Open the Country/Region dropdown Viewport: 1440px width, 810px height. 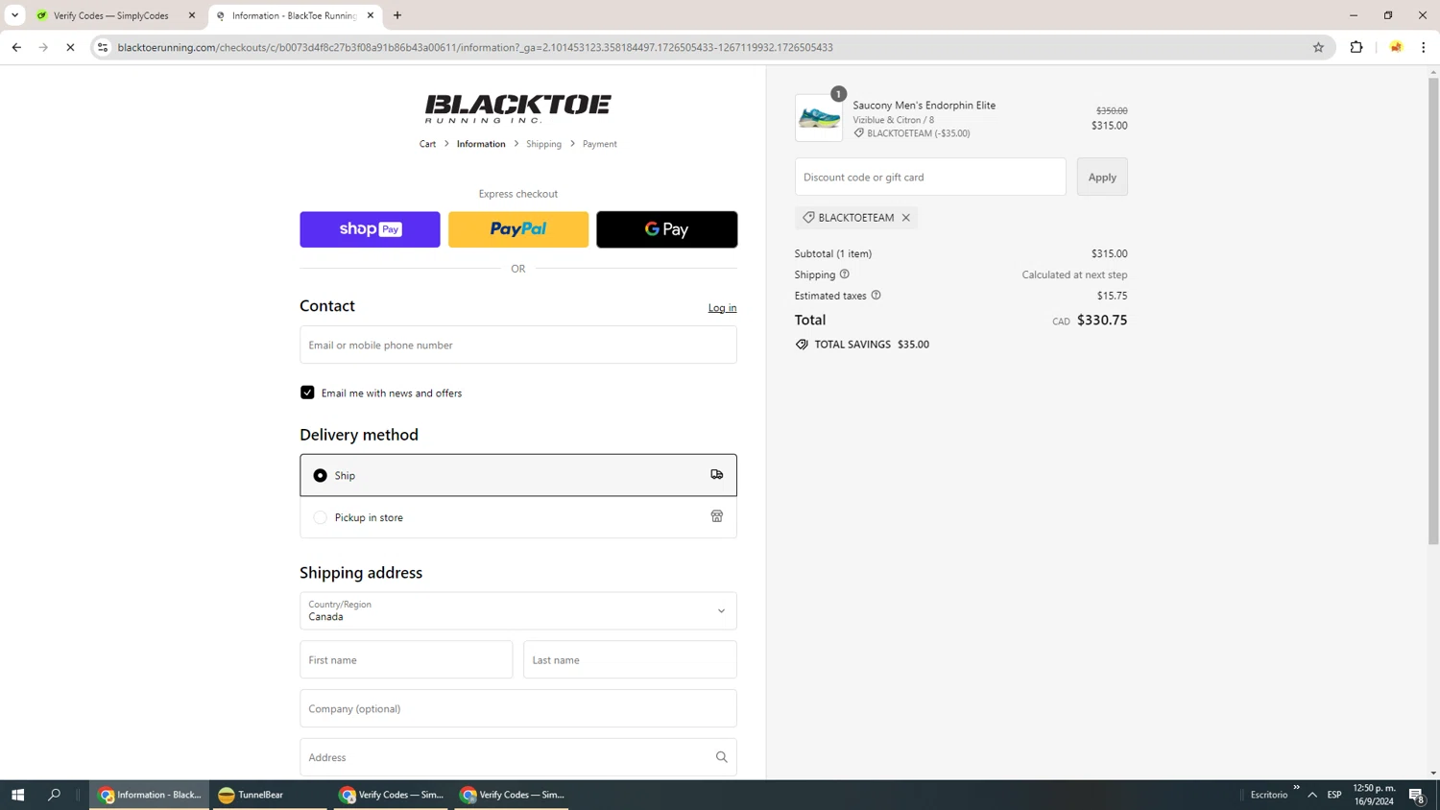pos(518,610)
